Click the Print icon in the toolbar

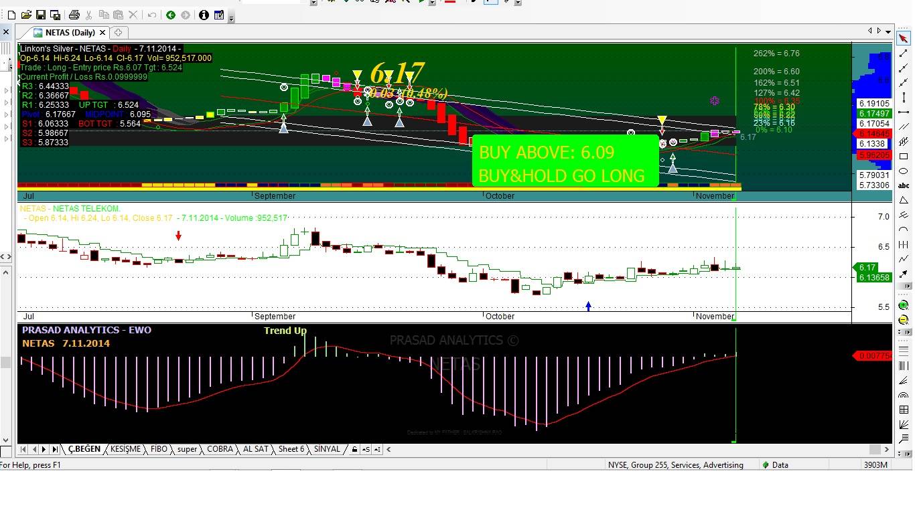point(74,15)
